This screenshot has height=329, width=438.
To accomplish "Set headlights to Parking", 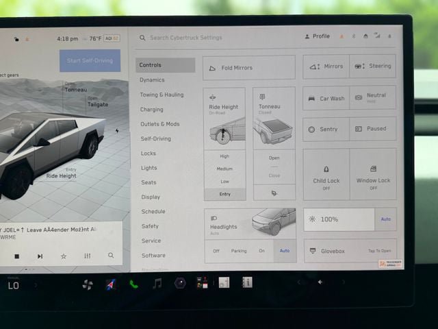I will (239, 251).
